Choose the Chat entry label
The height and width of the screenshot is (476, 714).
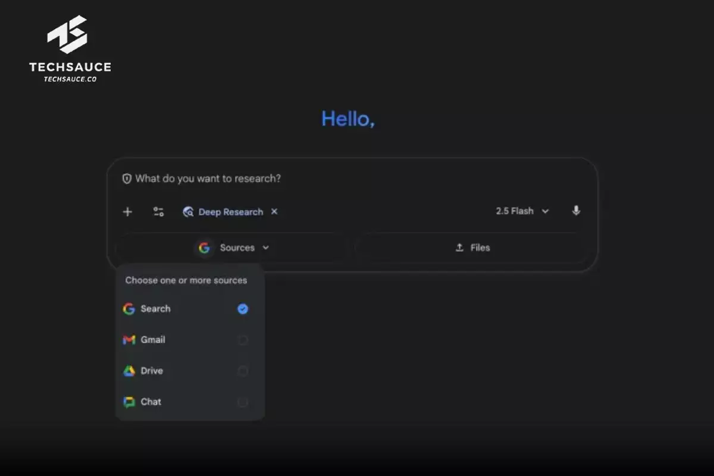click(x=151, y=402)
